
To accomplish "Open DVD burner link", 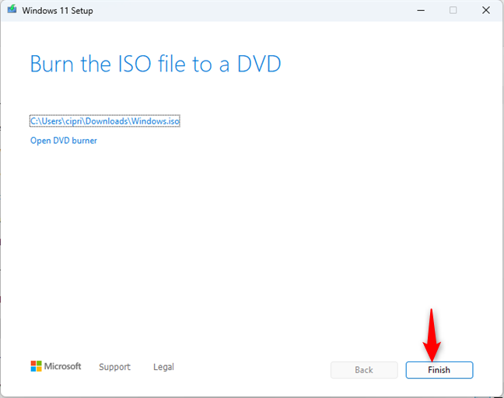I will 64,141.
